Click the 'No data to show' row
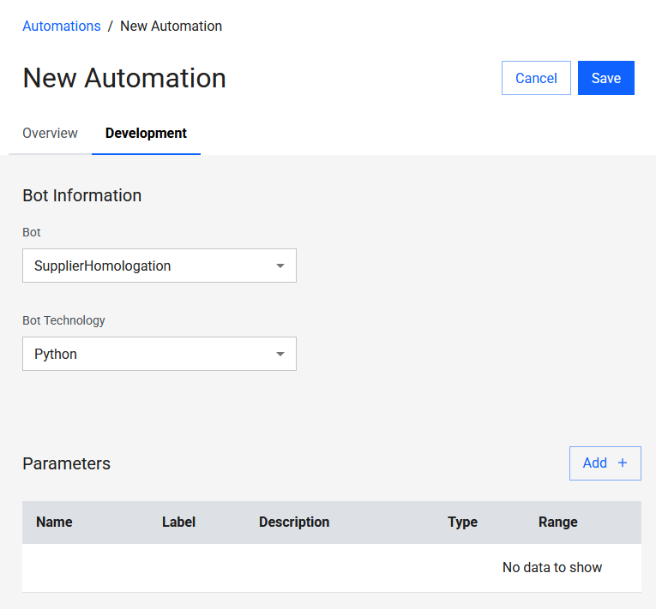This screenshot has width=656, height=609. coord(551,567)
